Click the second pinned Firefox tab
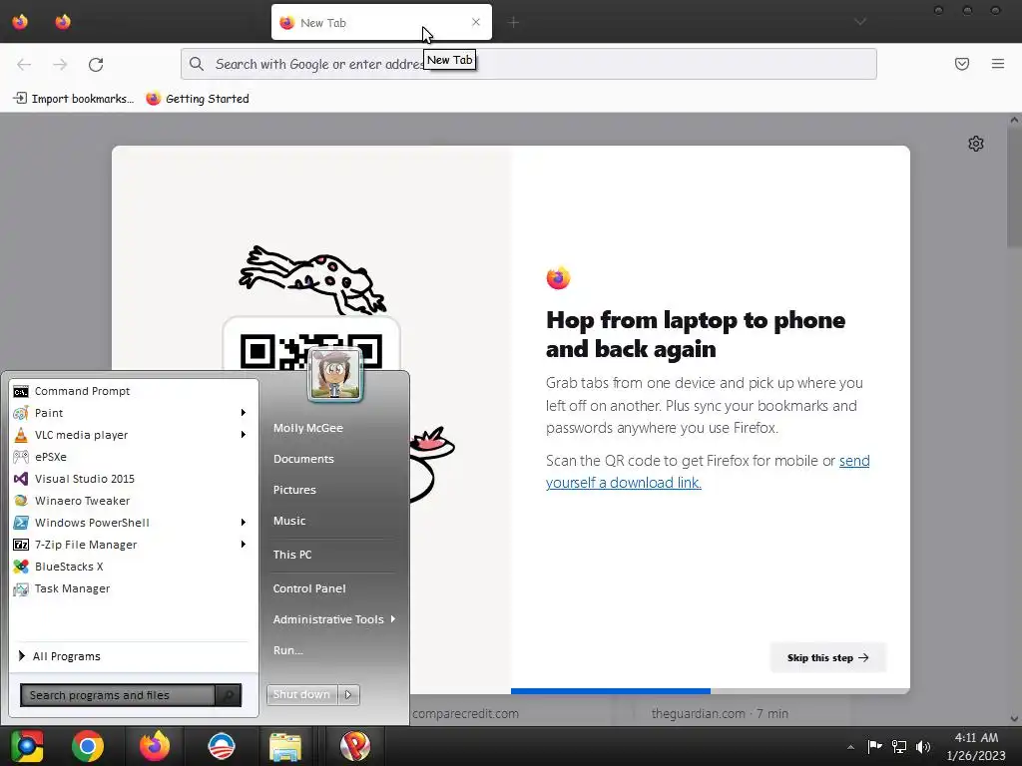The height and width of the screenshot is (766, 1022). [63, 22]
